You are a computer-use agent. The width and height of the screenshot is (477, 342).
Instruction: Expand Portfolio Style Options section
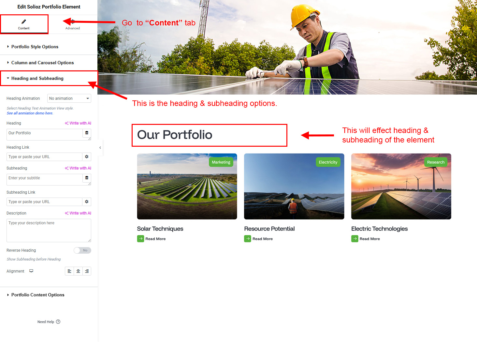(35, 47)
